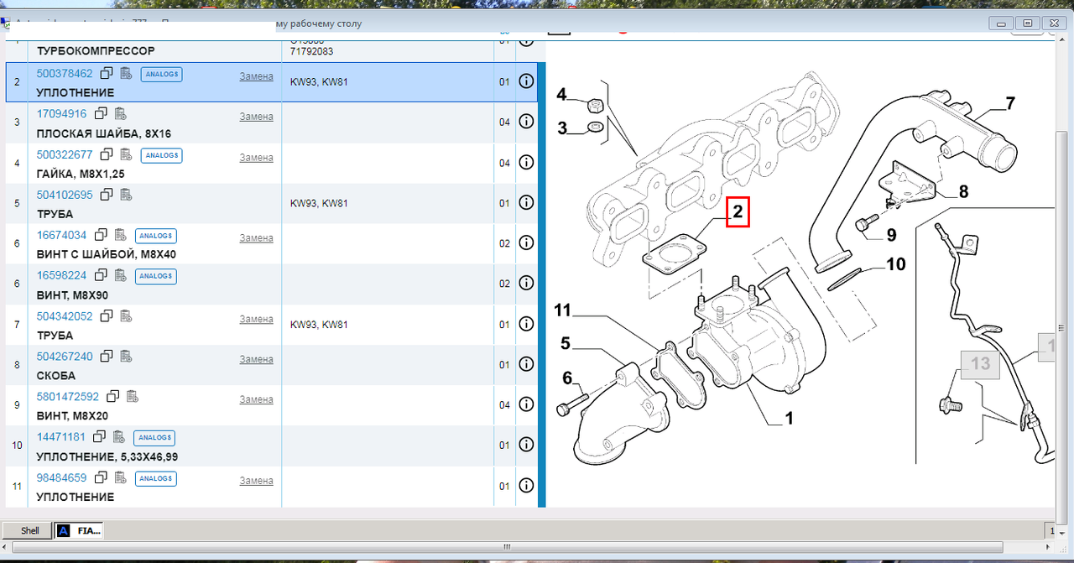The height and width of the screenshot is (563, 1074).
Task: Select callout 10 on the diagram
Action: pos(896,265)
